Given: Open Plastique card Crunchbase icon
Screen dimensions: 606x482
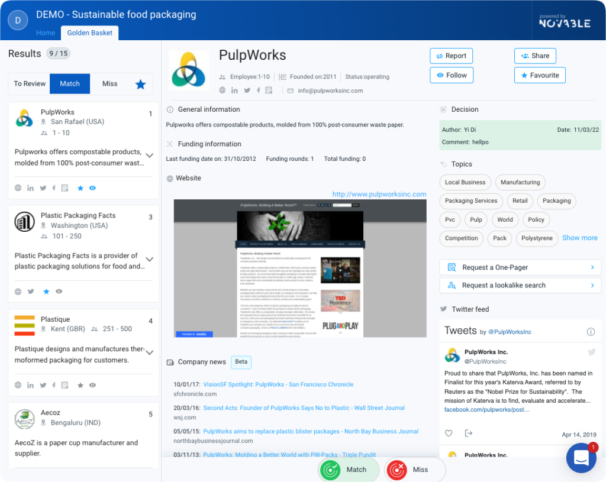Looking at the screenshot, I should [65, 385].
